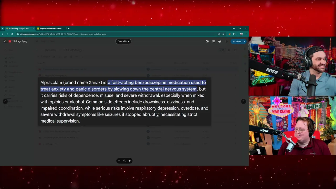Click the browser Back button
This screenshot has width=336, height=189.
pyautogui.click(x=3, y=34)
